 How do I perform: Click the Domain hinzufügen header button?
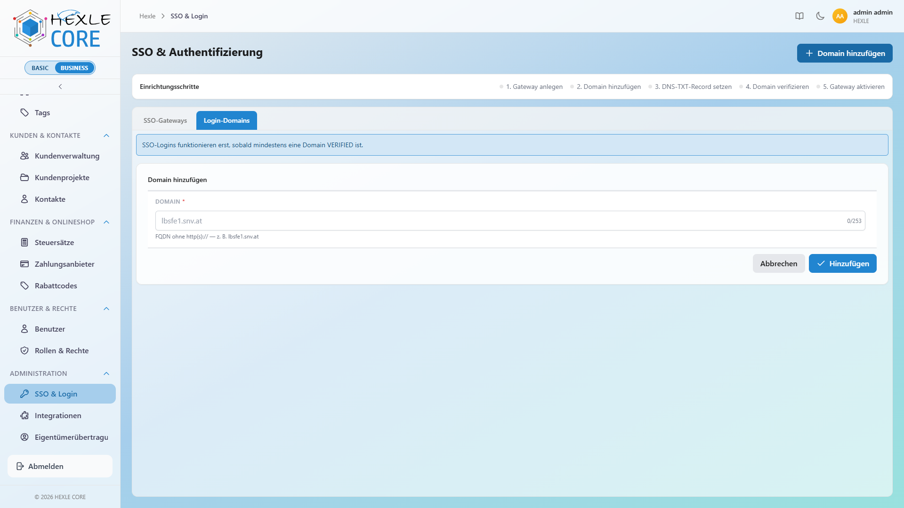click(x=845, y=53)
